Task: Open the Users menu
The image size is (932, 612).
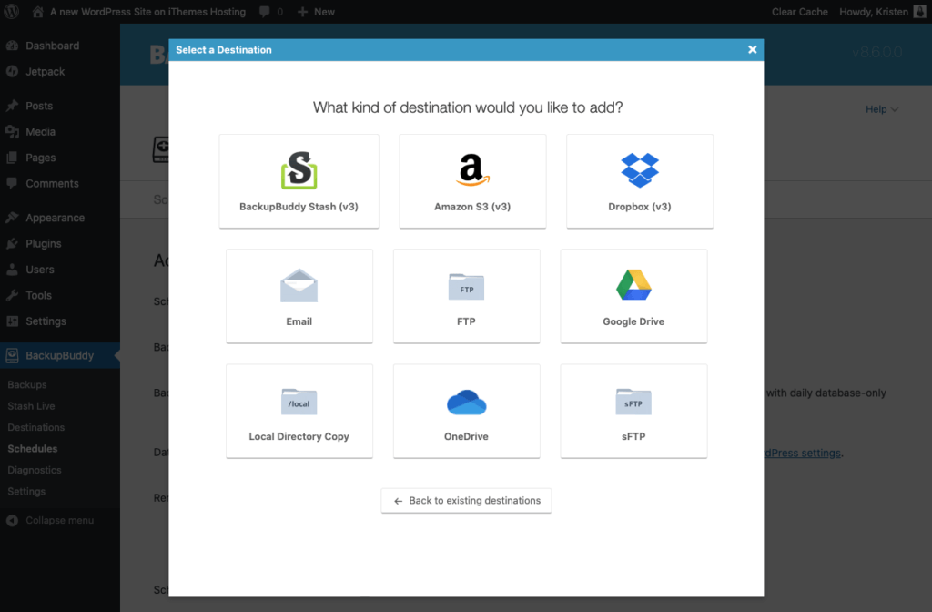Action: (40, 270)
